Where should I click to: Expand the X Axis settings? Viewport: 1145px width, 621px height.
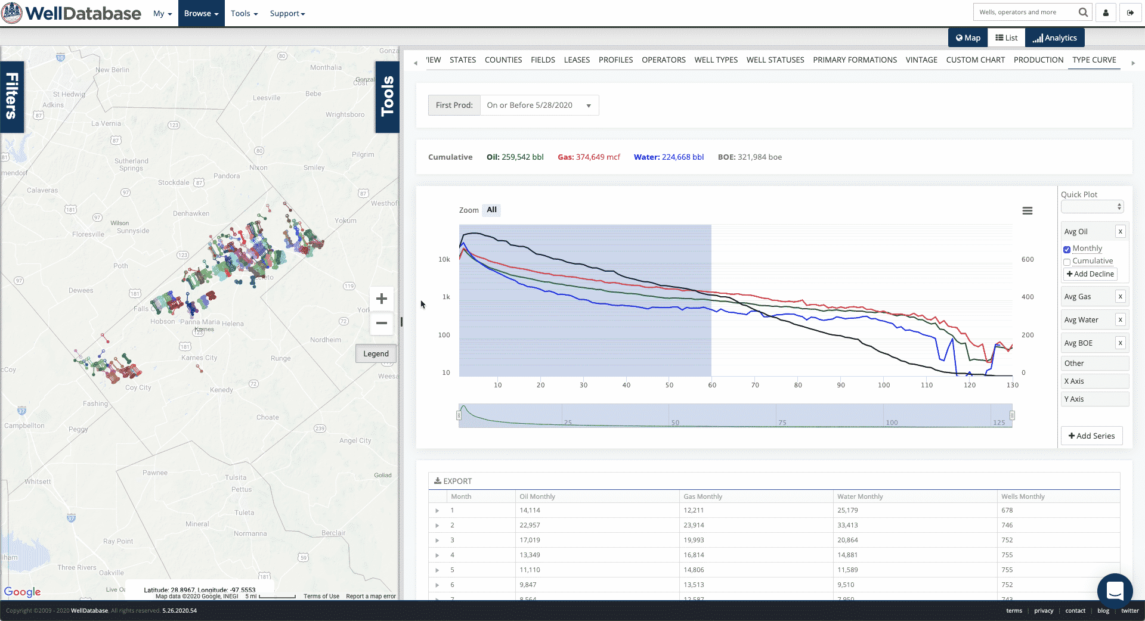click(1095, 381)
